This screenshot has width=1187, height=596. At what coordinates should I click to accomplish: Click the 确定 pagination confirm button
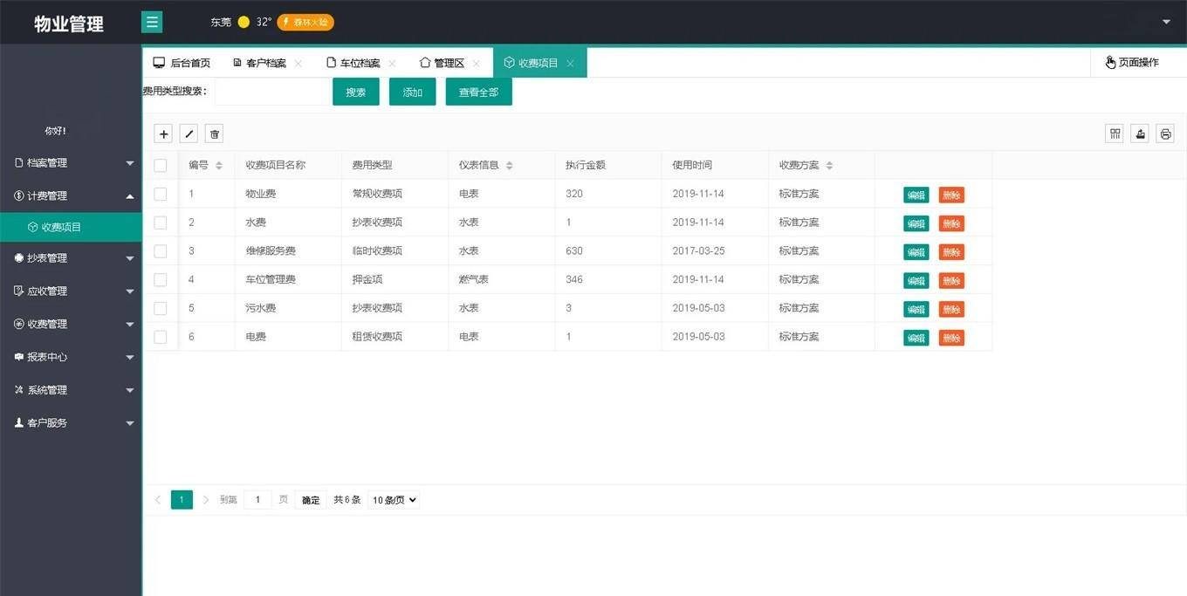tap(311, 500)
